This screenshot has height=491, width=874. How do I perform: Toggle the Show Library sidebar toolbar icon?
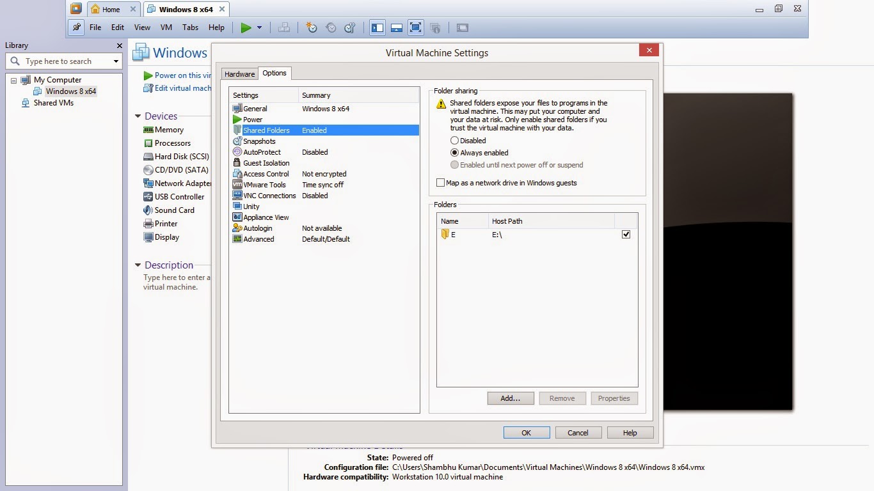(x=377, y=27)
